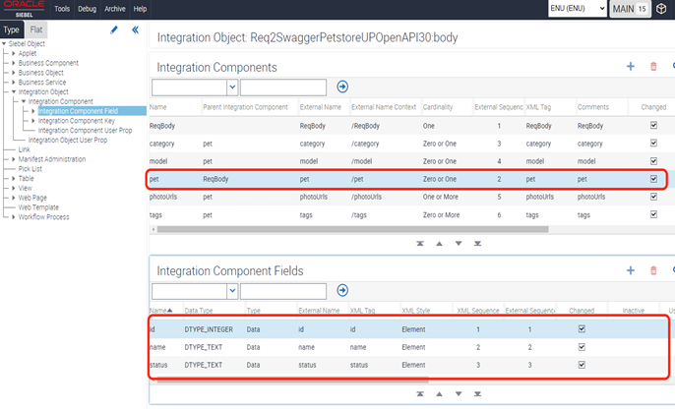
Task: Collapse the Integration Object tree node
Action: [14, 91]
